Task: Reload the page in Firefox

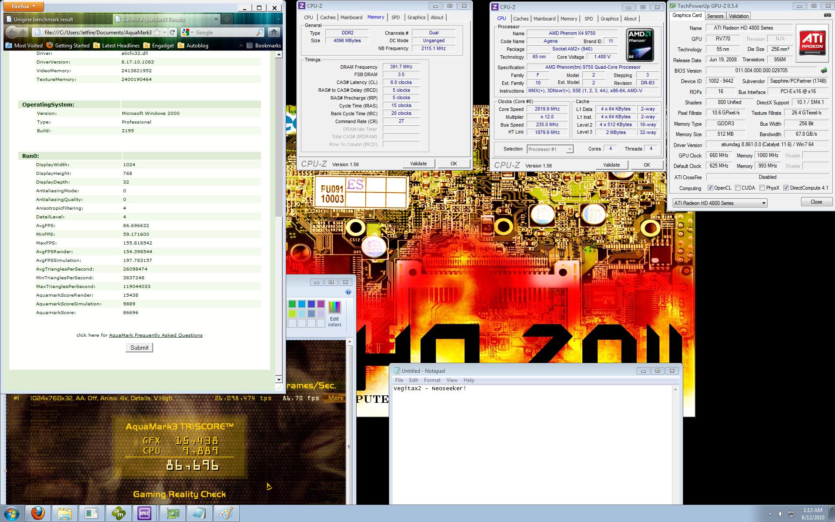Action: (173, 32)
